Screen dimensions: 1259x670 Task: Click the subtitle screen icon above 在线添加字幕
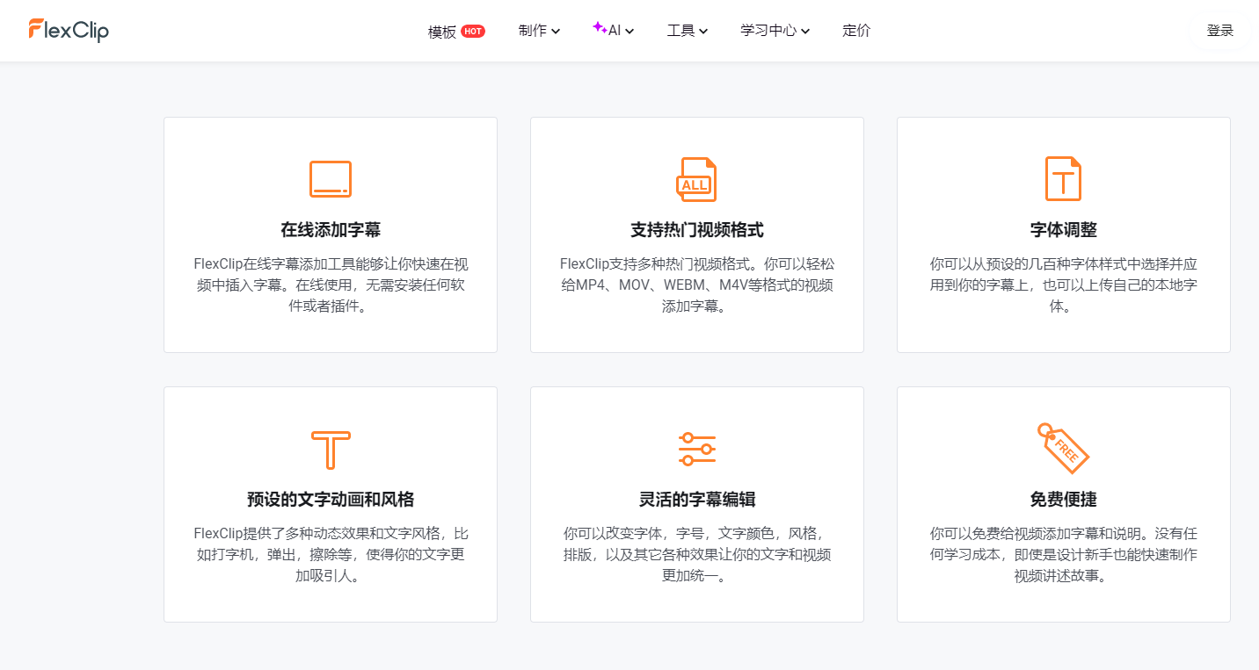331,179
